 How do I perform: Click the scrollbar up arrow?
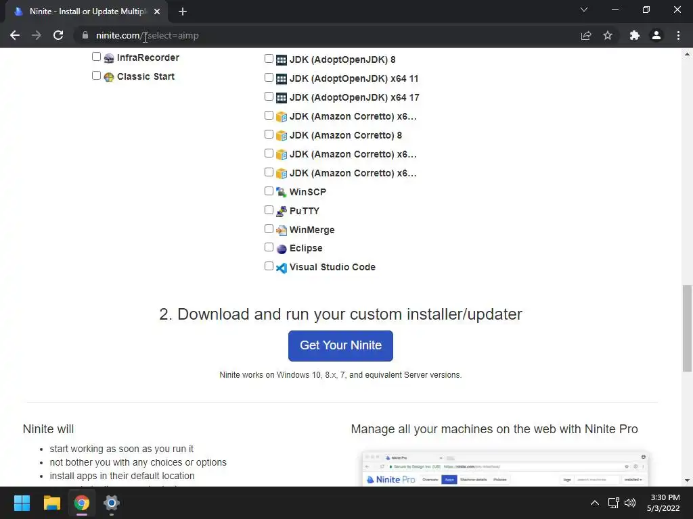(687, 54)
